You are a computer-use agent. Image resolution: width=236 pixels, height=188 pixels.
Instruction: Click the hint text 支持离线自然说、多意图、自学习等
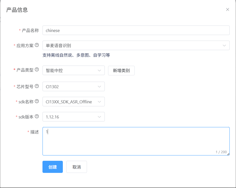76,55
